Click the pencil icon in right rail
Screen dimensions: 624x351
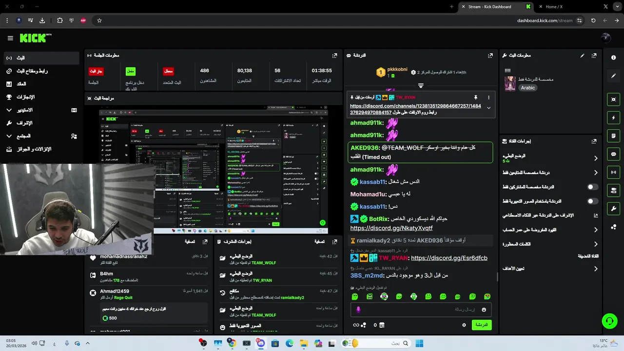coord(613,76)
